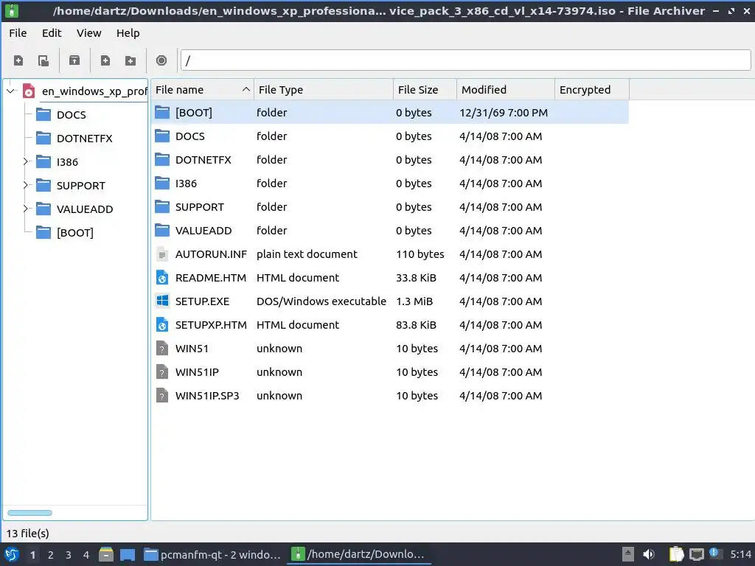Select the README.HTM file name

click(211, 278)
